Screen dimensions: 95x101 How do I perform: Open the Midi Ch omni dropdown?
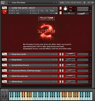27,13
